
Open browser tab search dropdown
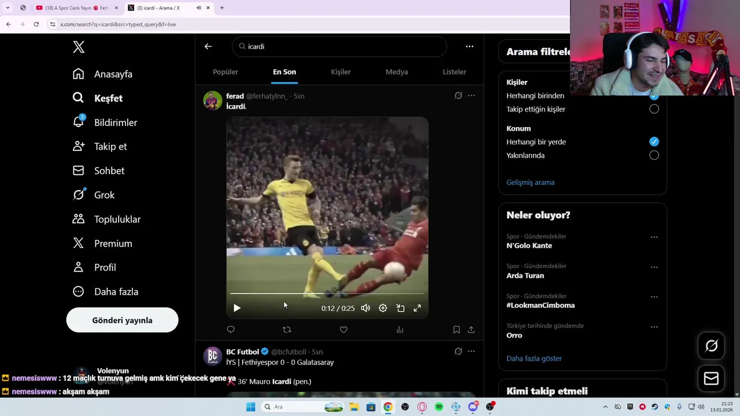(x=8, y=8)
